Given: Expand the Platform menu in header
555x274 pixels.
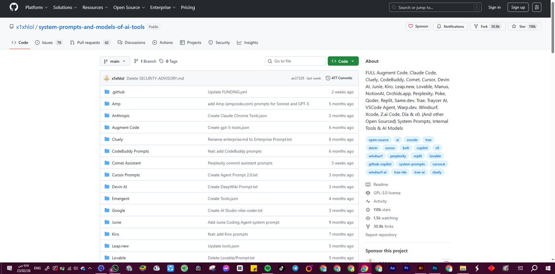Looking at the screenshot, I should (37, 7).
